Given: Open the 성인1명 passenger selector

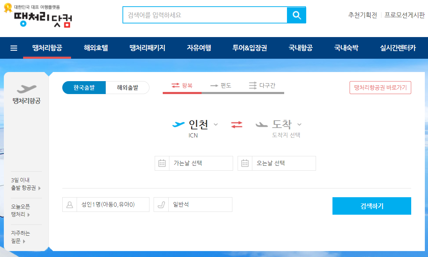Looking at the screenshot, I should coord(106,205).
